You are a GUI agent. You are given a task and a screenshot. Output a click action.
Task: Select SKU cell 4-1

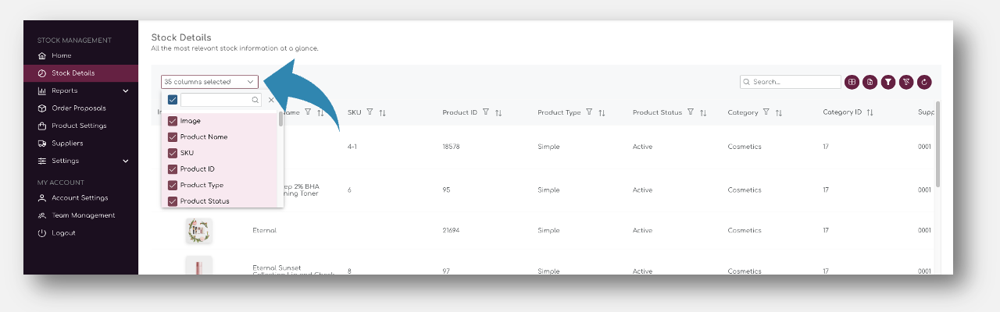353,147
